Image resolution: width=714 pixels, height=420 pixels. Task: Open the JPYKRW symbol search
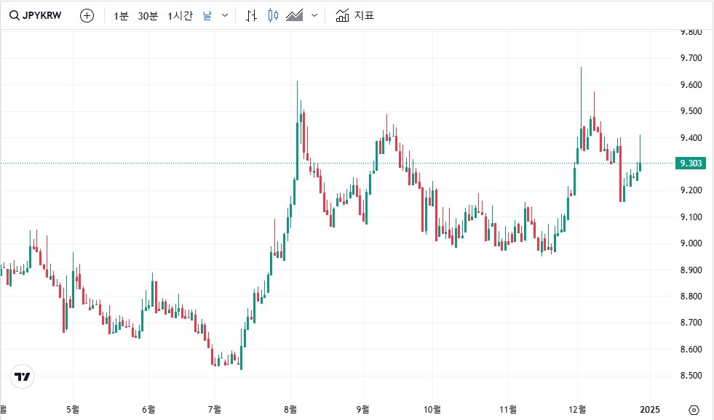click(36, 16)
